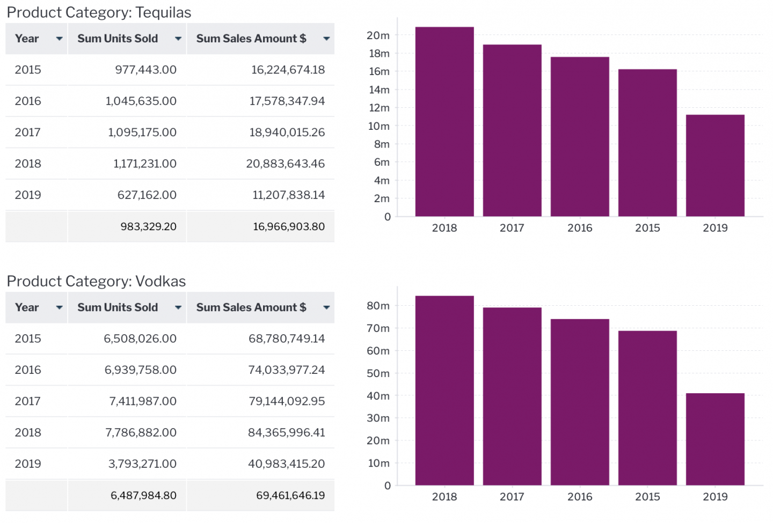Expand Year column dropdown arrow in Vodkas table
The height and width of the screenshot is (523, 773).
click(59, 307)
